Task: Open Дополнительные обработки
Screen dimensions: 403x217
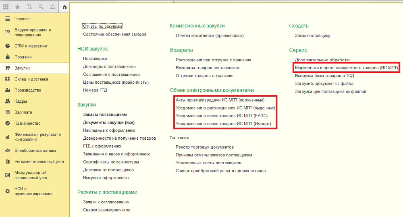Action: 323,60
